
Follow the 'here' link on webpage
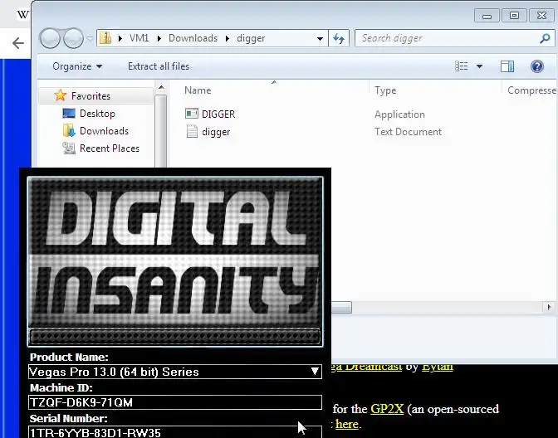[x=346, y=424]
